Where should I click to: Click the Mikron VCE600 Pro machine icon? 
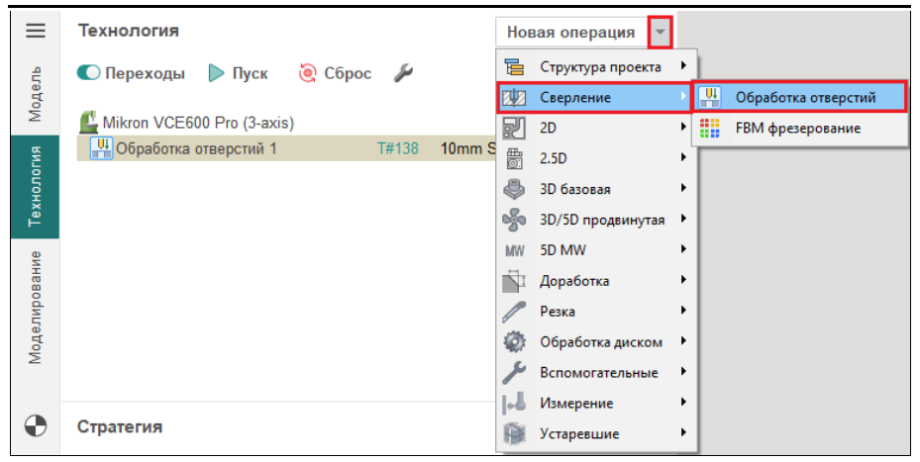pos(89,124)
